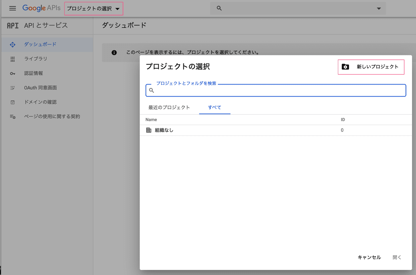
Task: Open the hamburger navigation menu
Action: pos(12,8)
